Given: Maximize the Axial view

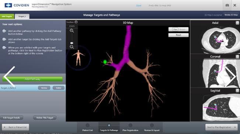Looking at the screenshot, I should point(237,23).
